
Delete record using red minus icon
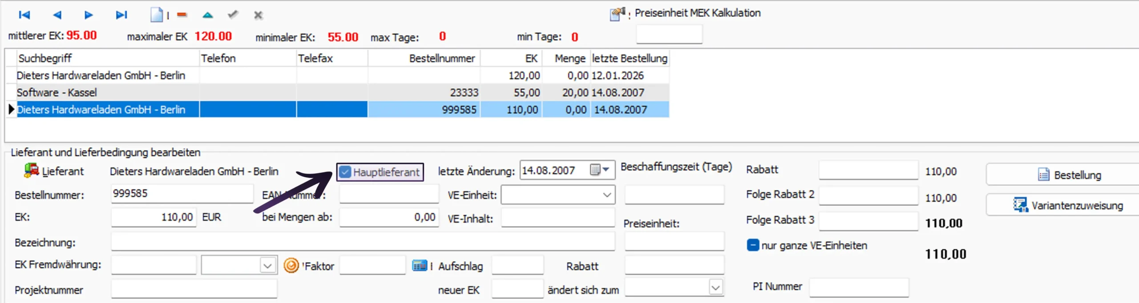coord(182,15)
